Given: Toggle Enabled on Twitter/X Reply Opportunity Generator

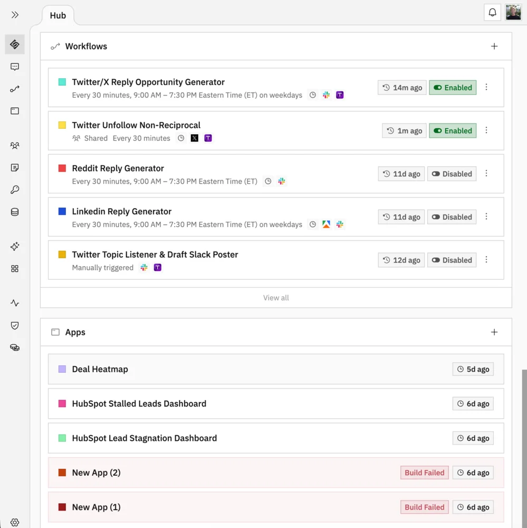Looking at the screenshot, I should (x=453, y=88).
